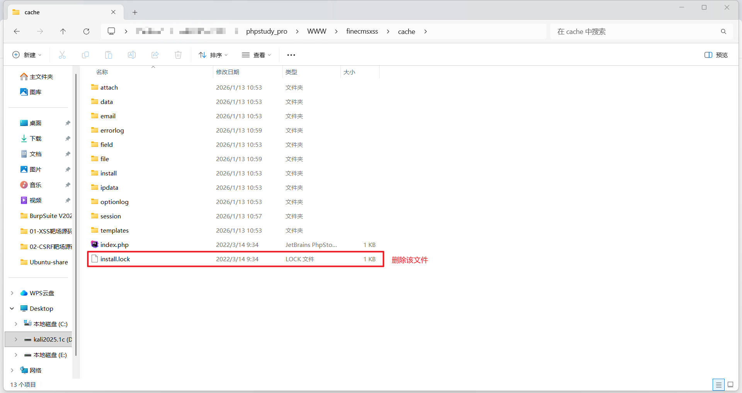742x393 pixels.
Task: Refresh the cache folder view
Action: point(86,31)
